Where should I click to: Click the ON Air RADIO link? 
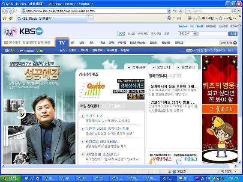pos(30,51)
